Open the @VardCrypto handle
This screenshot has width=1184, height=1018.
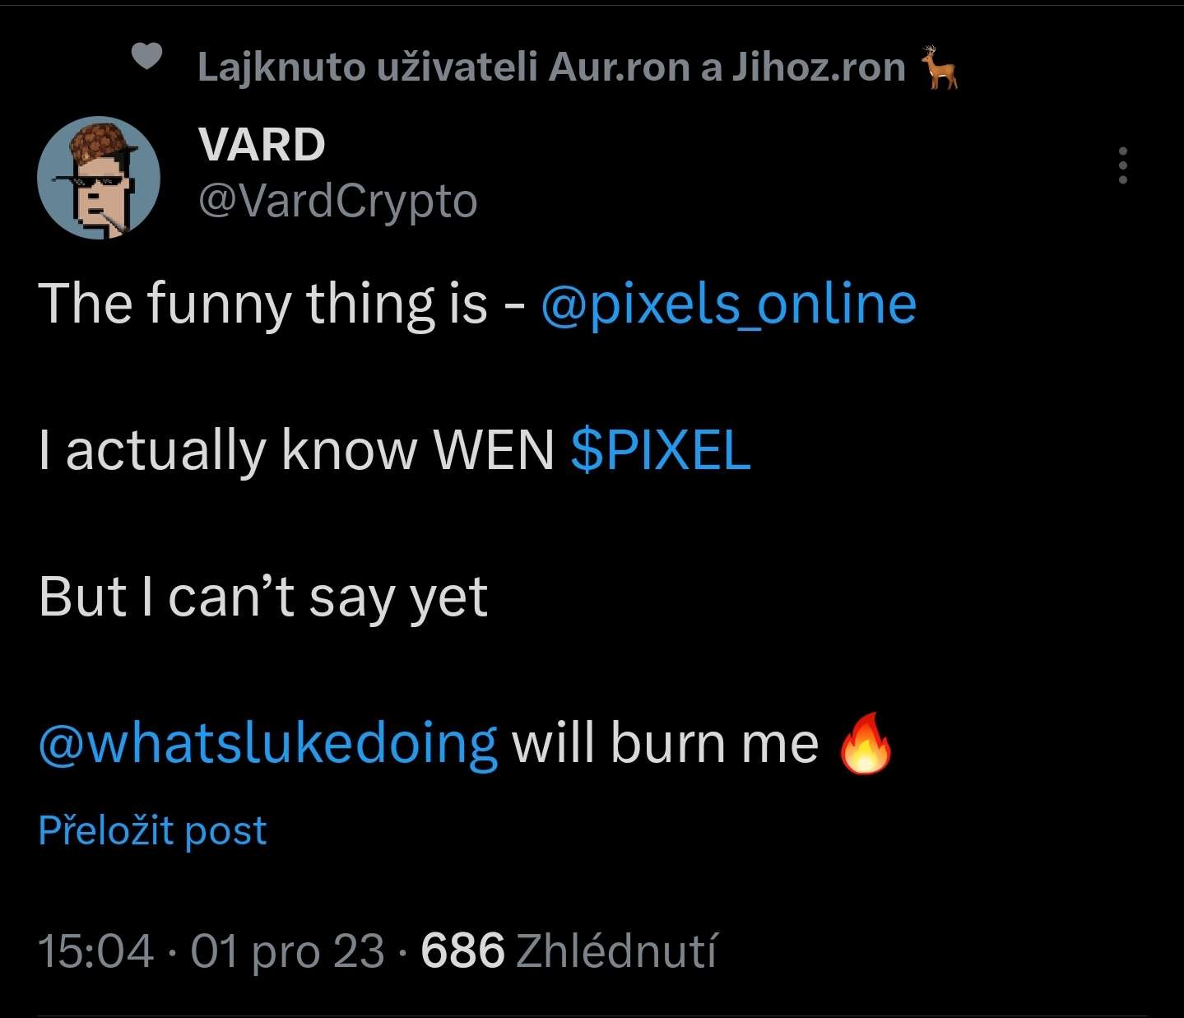(337, 201)
